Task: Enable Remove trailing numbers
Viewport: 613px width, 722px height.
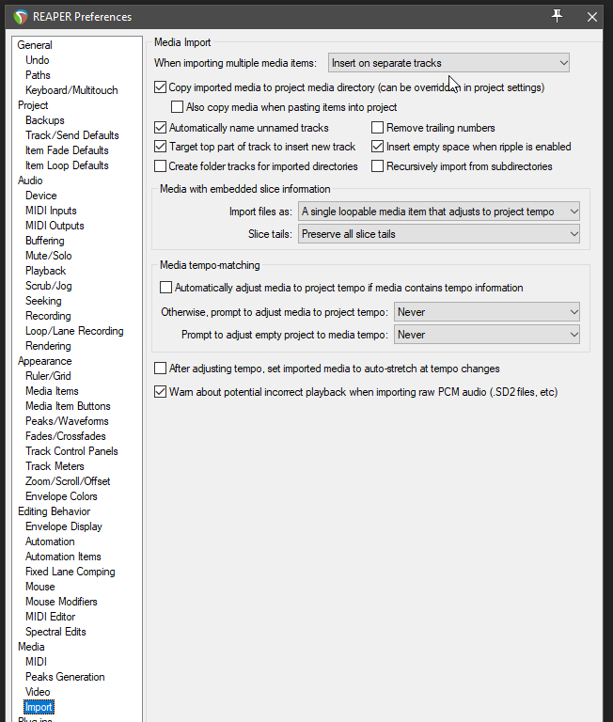Action: click(x=377, y=128)
